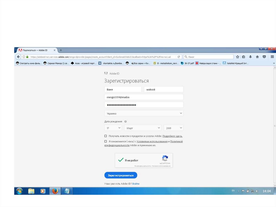Open the birth day dropdown showing 17
276x207 pixels.
coord(113,128)
